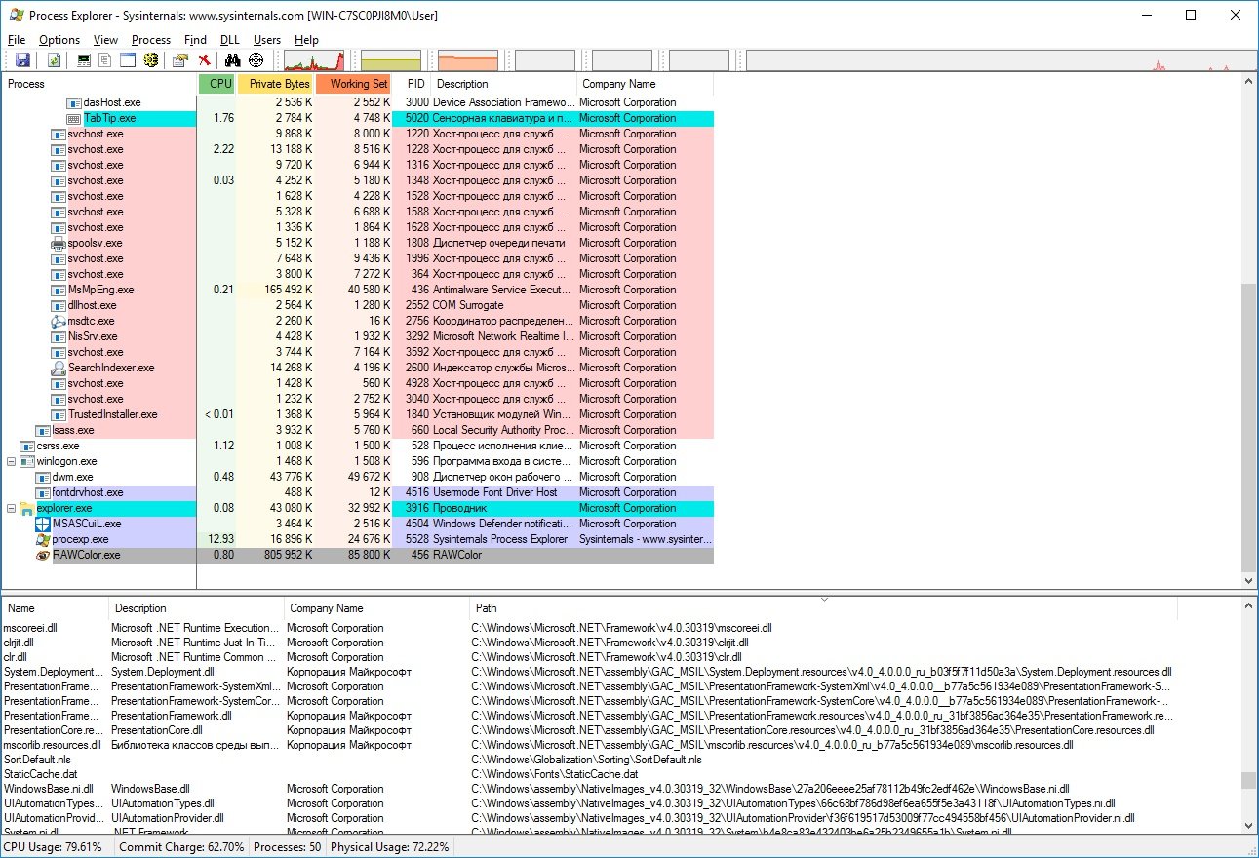This screenshot has width=1259, height=858.
Task: Click the Save toolbar icon
Action: [22, 60]
